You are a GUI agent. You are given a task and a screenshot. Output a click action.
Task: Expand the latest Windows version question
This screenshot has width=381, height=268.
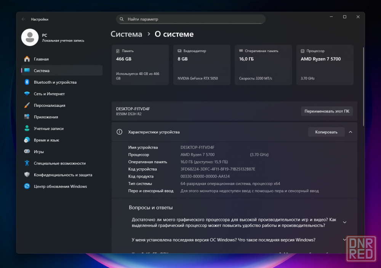(344, 240)
